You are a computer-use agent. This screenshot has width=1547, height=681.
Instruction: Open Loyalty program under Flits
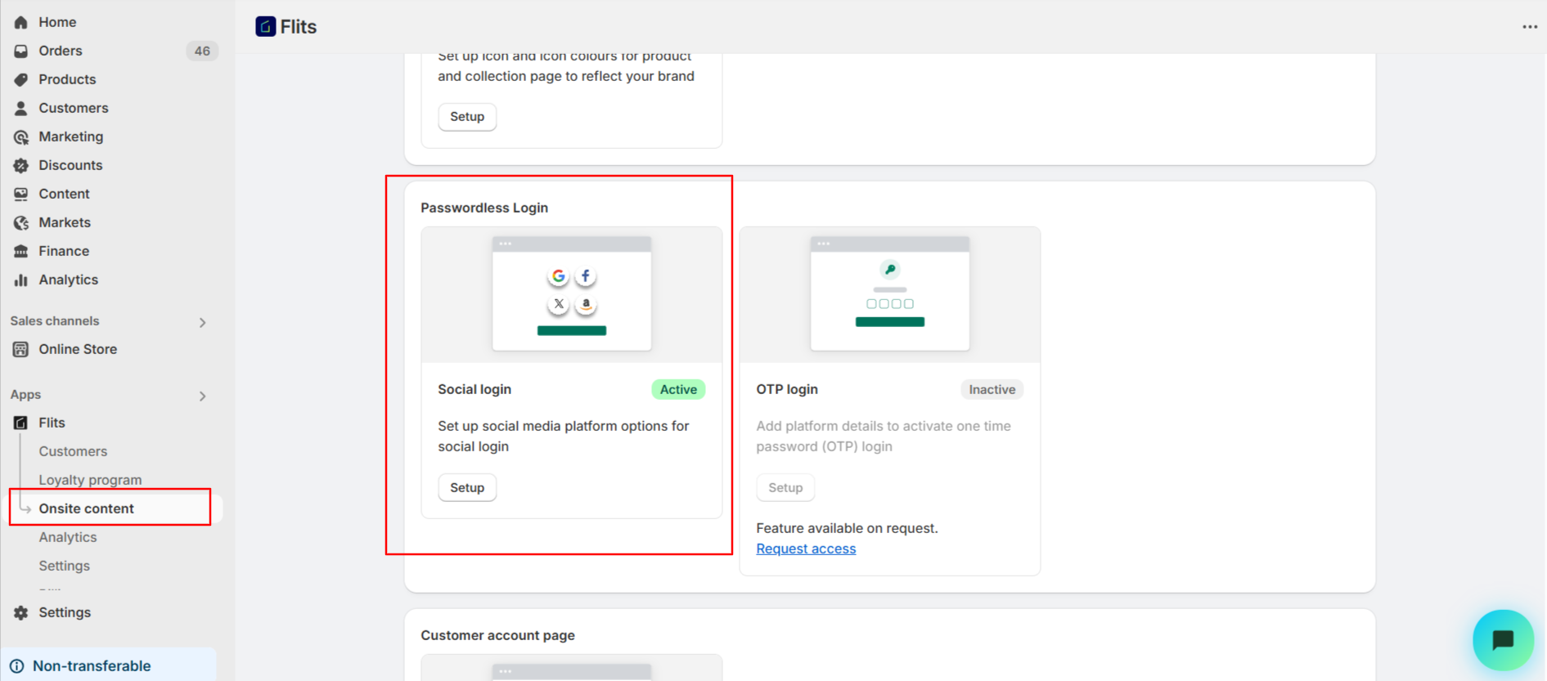(90, 480)
